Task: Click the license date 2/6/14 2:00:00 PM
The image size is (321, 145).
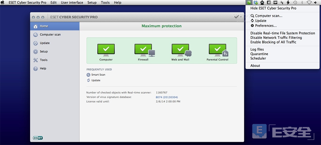Action: point(168,101)
